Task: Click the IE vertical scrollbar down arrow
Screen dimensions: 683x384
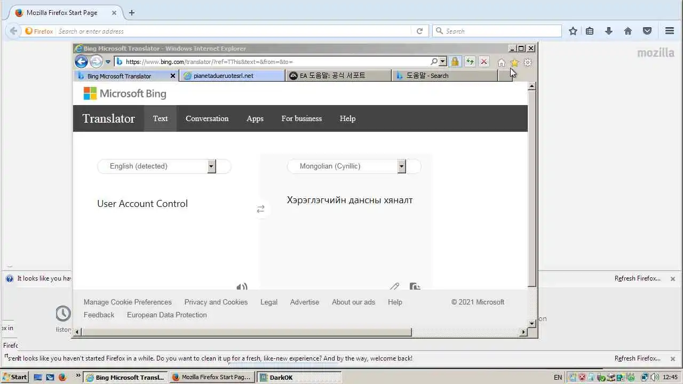Action: (531, 323)
